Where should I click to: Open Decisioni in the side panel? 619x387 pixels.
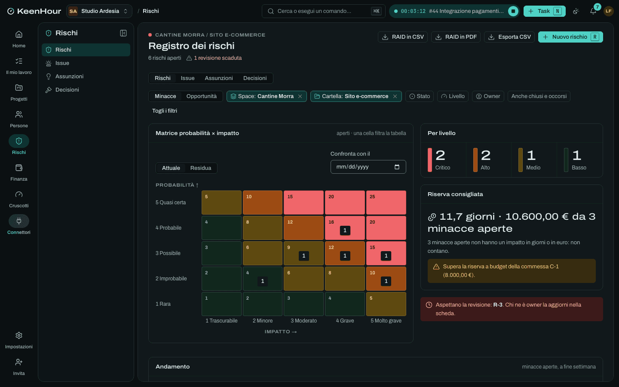coord(86,90)
